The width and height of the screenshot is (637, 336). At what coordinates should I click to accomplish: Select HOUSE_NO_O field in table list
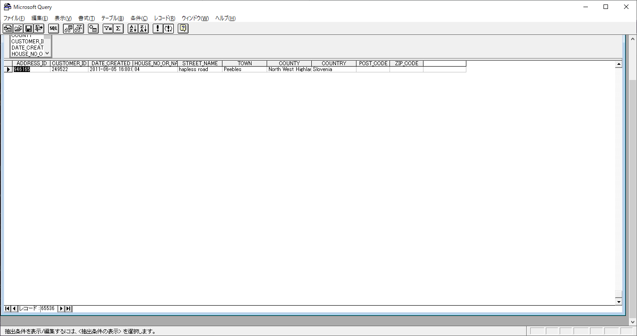(27, 54)
